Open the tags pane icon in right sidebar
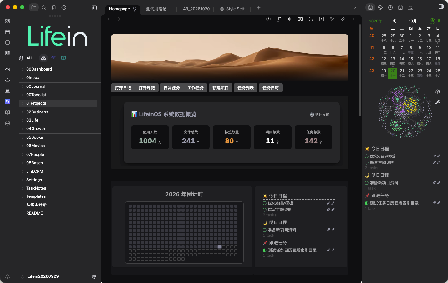Screen dimensions: 448x283 [380, 7]
